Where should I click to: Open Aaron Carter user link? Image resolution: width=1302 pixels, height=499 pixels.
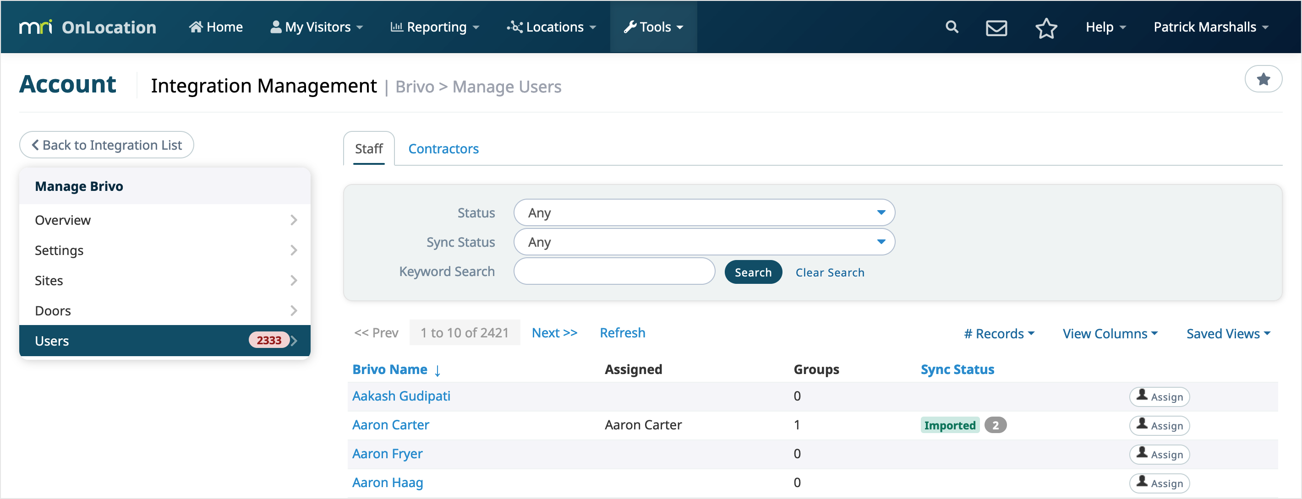coord(390,424)
